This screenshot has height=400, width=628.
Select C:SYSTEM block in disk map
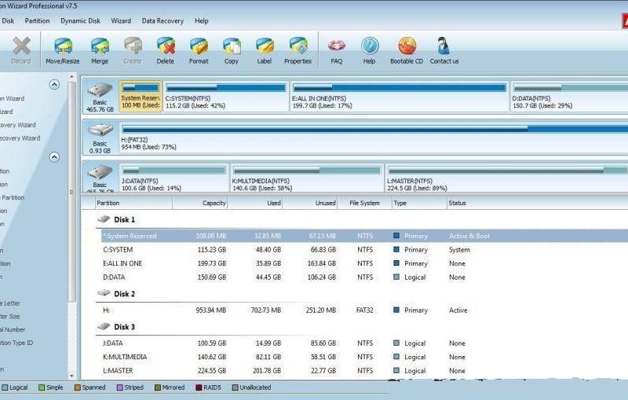coord(226,96)
